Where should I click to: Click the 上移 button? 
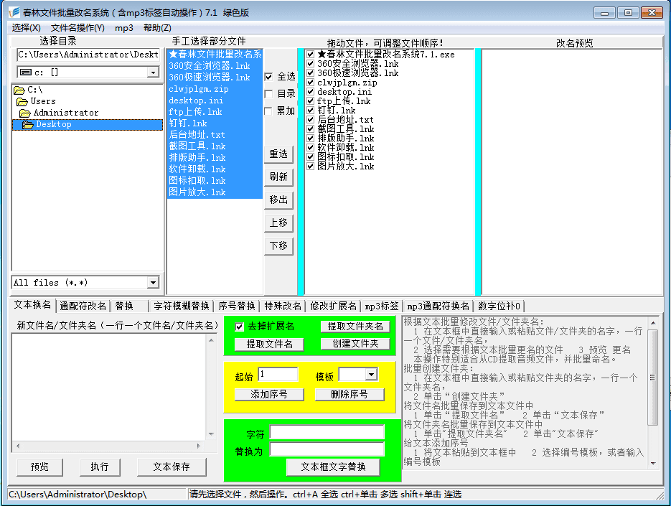pos(278,223)
